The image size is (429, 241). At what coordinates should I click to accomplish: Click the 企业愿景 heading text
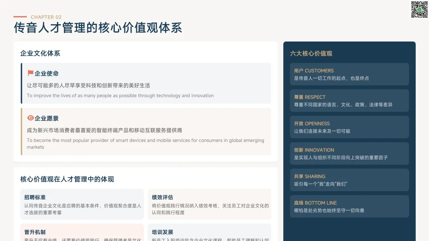coord(46,118)
